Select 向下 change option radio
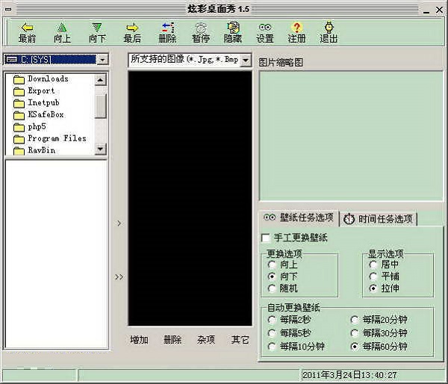 pos(272,276)
